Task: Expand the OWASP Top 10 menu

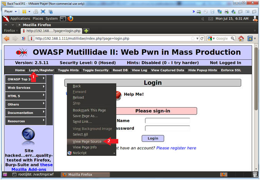Action: pos(25,79)
